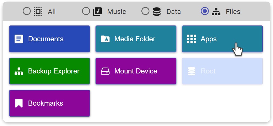This screenshot has width=273, height=126.
Task: Open the Documents tile
Action: (50, 39)
